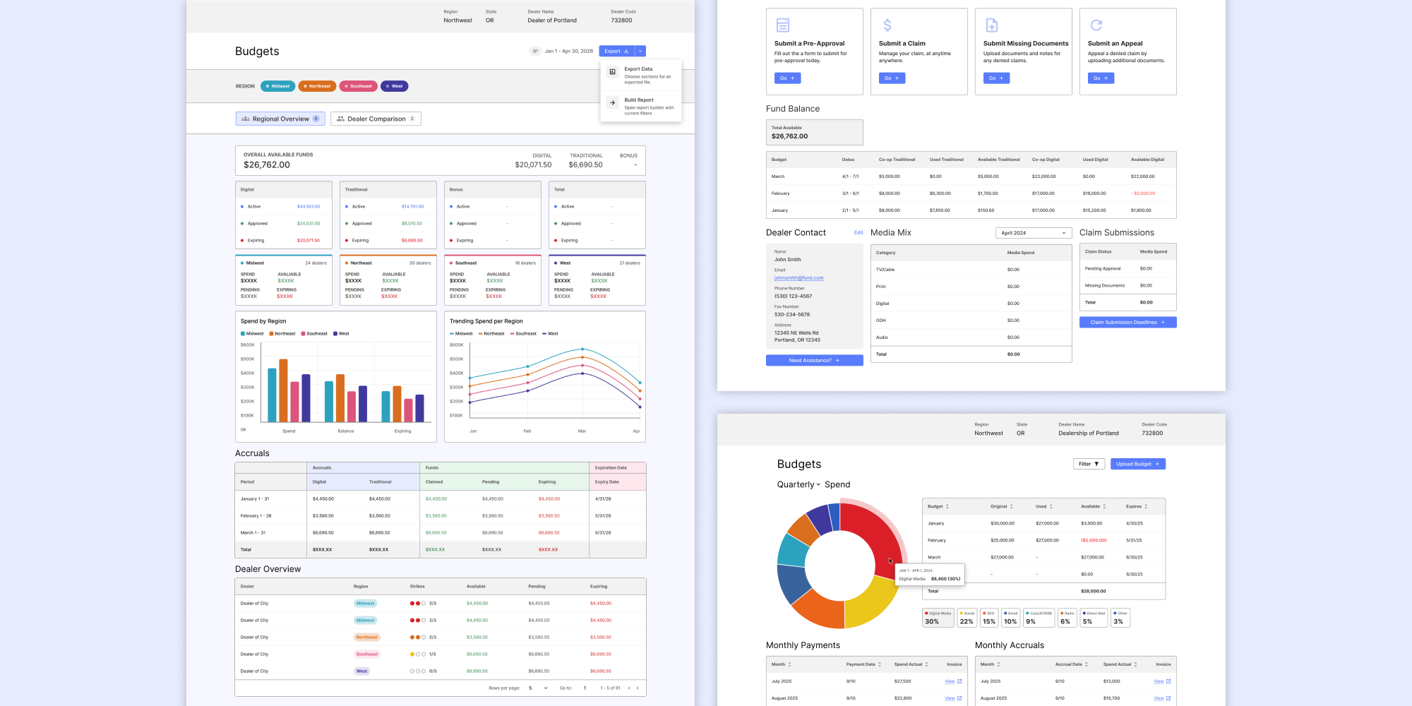Select SEO 15% legend chip
This screenshot has width=1412, height=706.
989,618
